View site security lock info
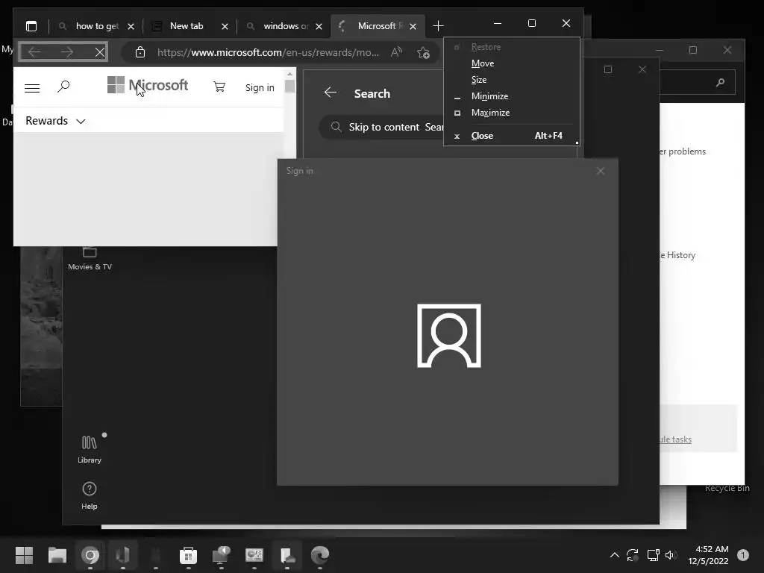The height and width of the screenshot is (573, 764). point(140,52)
